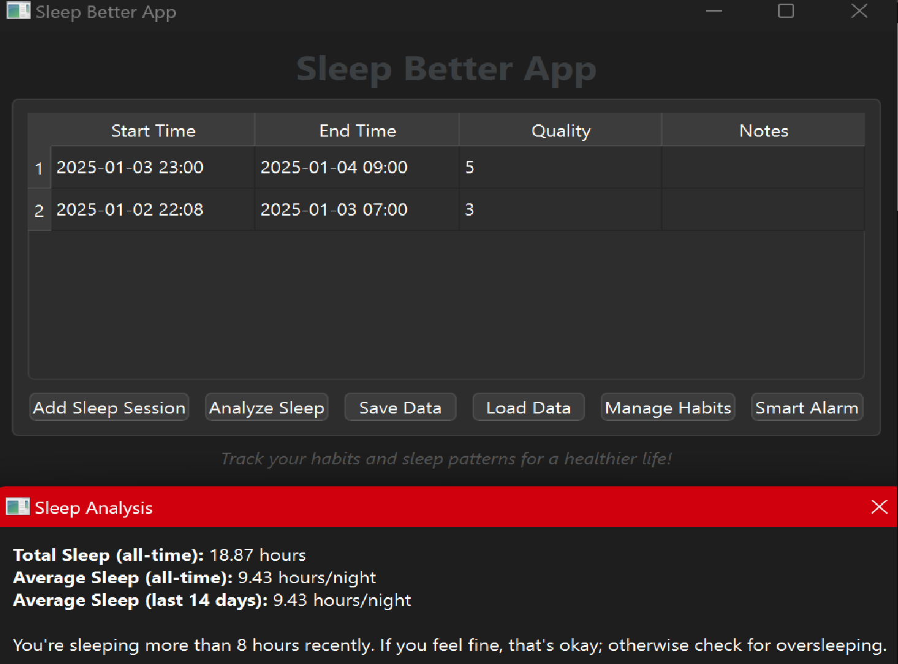898x664 pixels.
Task: Click the "Average Sleep (all-time)" line
Action: pos(194,578)
